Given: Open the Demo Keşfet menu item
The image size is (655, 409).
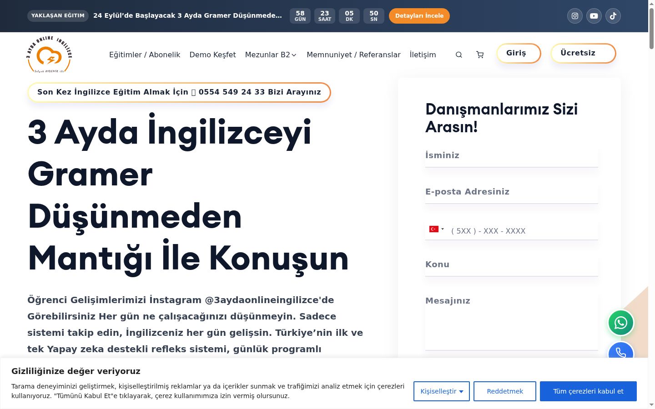Looking at the screenshot, I should point(212,55).
